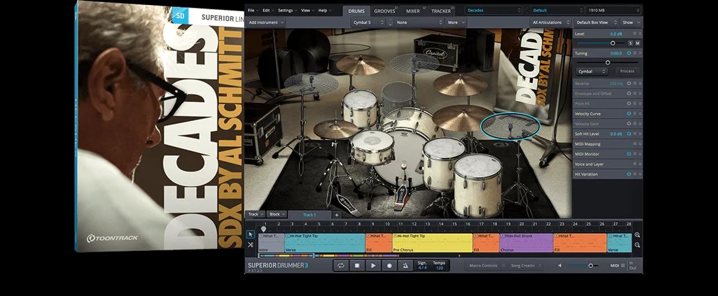This screenshot has width=718, height=296.
Task: Open Level section menu icon
Action: click(635, 34)
